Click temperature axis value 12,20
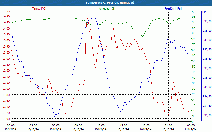The width and height of the screenshot is (212, 132). point(6,83)
